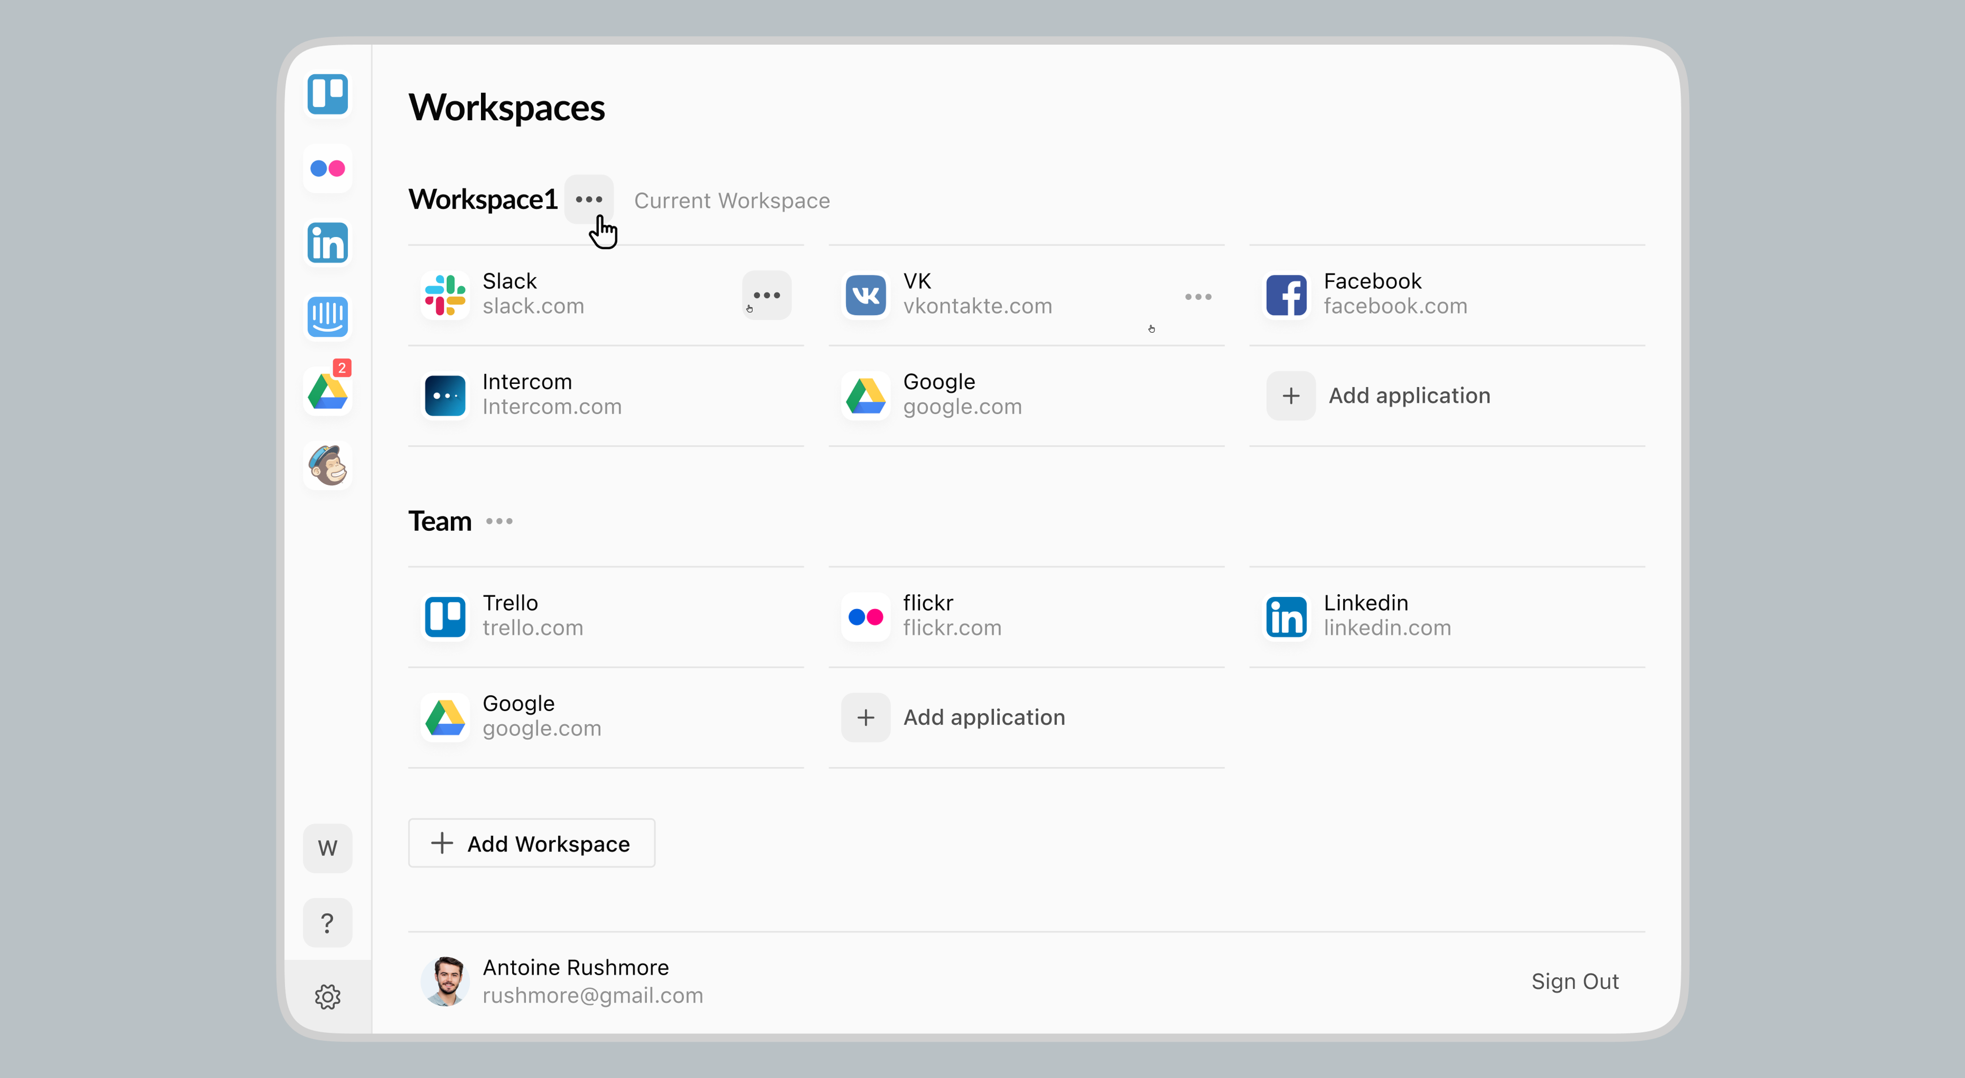Add application to Workspace1
Screen dimensions: 1965x1078
pyautogui.click(x=1379, y=396)
